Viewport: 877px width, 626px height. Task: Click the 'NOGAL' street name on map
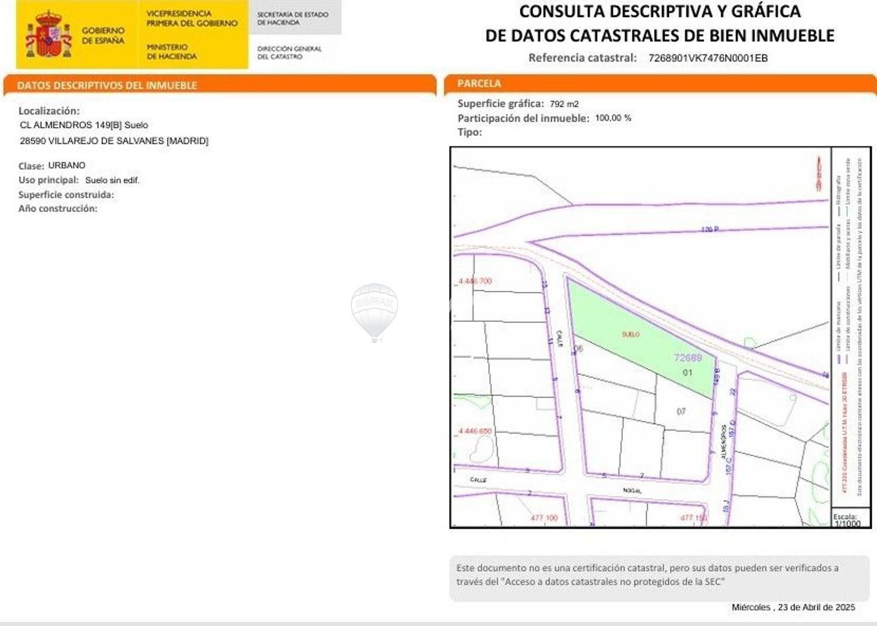coord(632,490)
